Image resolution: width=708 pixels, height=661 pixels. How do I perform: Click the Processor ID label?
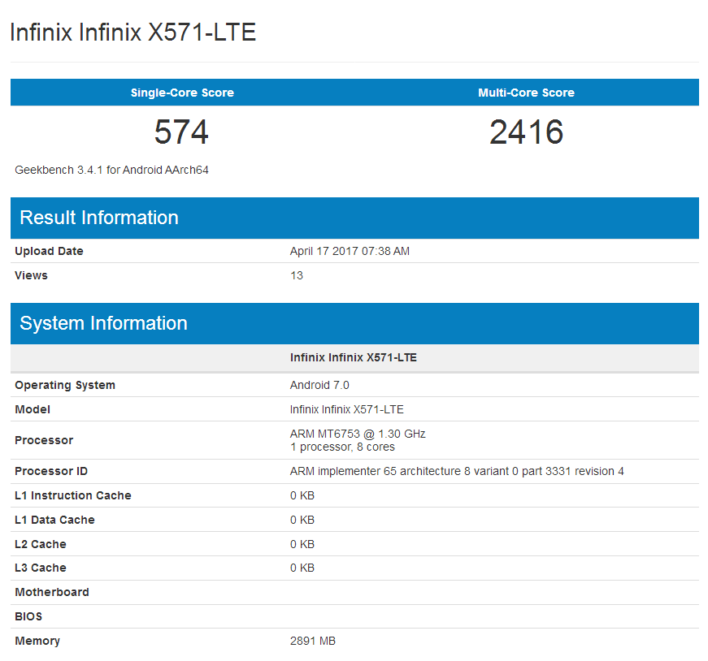[51, 471]
